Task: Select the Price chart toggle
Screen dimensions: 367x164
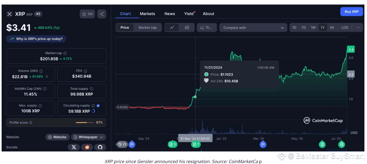Action: click(125, 28)
